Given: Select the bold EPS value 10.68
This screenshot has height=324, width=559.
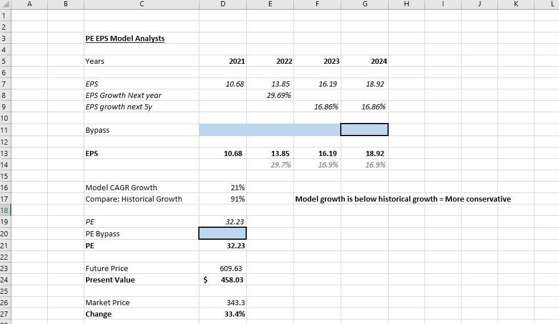Looking at the screenshot, I should coord(223,153).
